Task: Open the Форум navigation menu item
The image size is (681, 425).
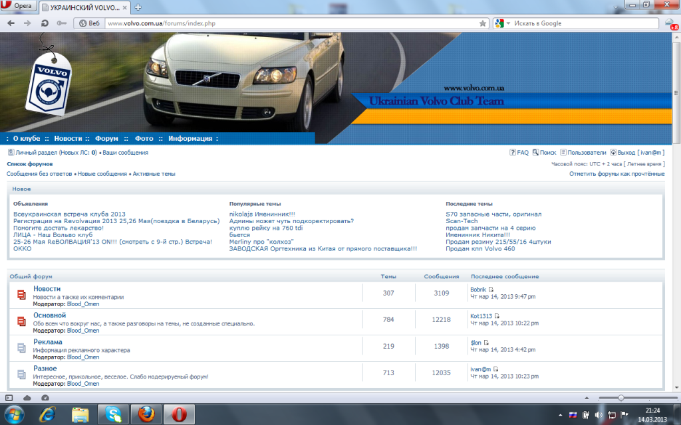Action: pyautogui.click(x=106, y=139)
